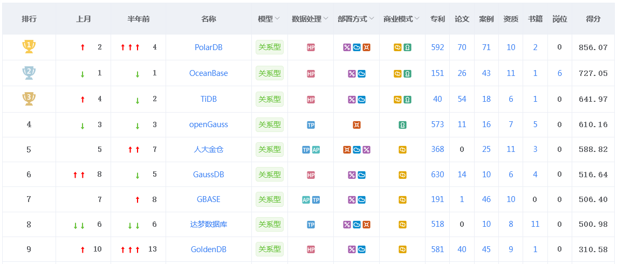Click the HP badge in the GaussDB row
The height and width of the screenshot is (264, 617).
point(311,175)
